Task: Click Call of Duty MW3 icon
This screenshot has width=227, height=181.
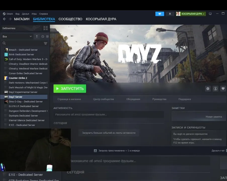Action: (6, 59)
